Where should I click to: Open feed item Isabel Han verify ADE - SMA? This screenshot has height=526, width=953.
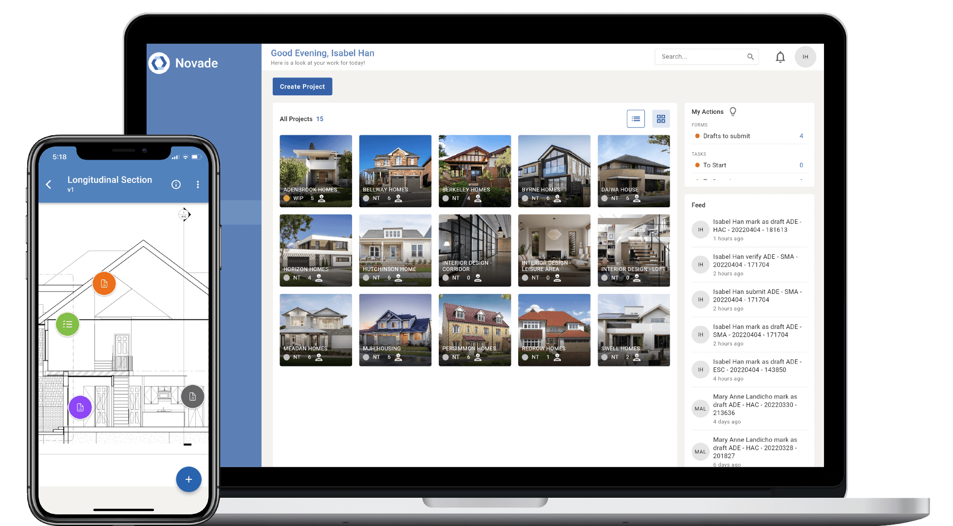[x=749, y=265]
